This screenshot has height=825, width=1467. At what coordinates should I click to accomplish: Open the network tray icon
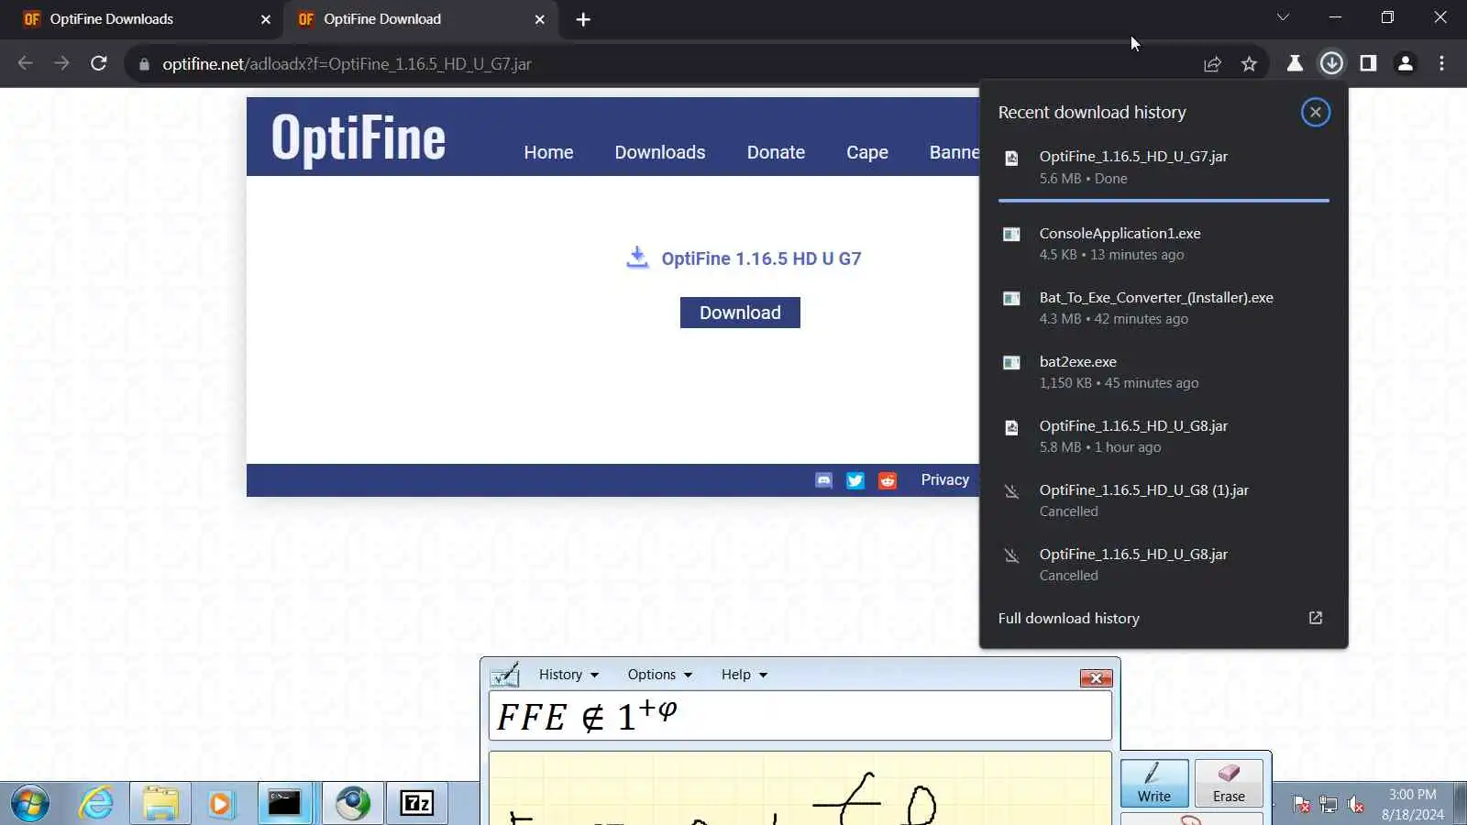1329,804
